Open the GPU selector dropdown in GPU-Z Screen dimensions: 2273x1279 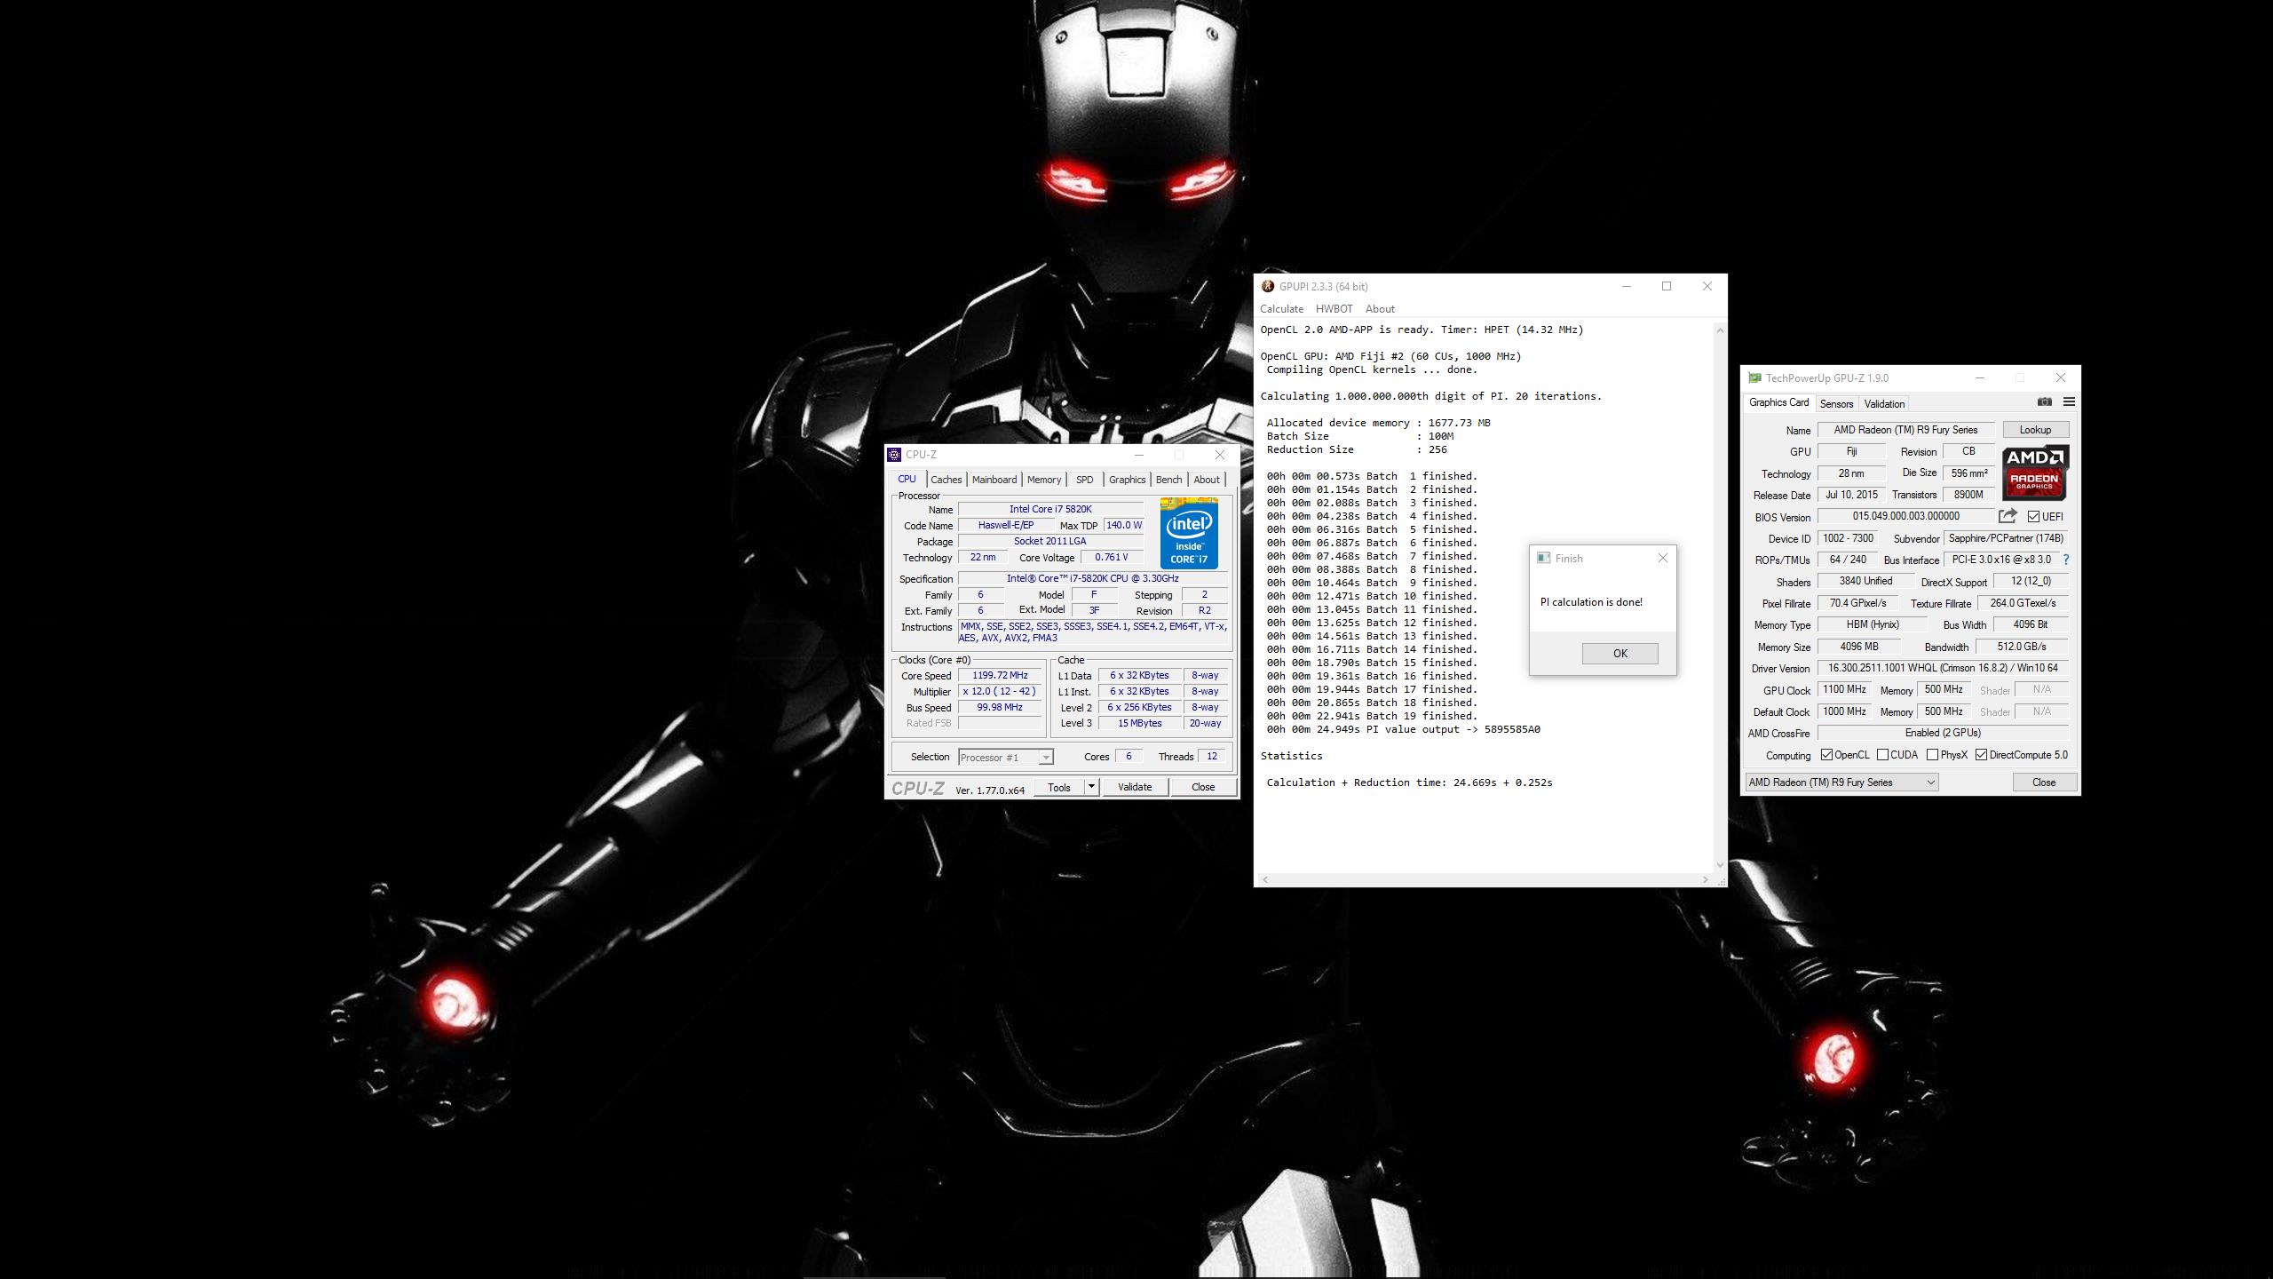[1841, 782]
